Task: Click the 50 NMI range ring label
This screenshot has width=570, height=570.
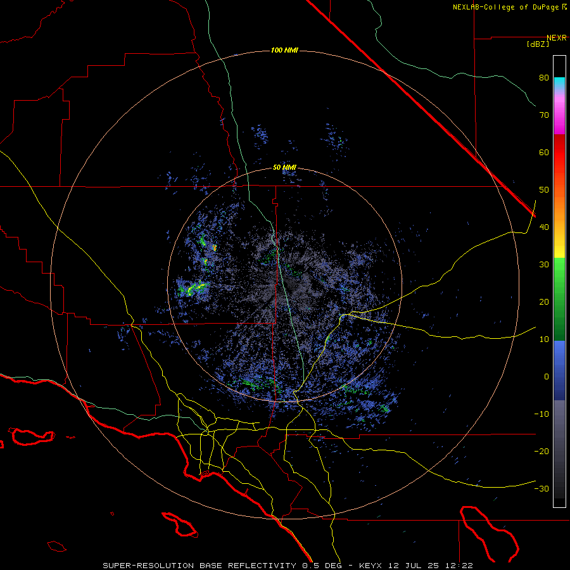Action: [x=284, y=168]
